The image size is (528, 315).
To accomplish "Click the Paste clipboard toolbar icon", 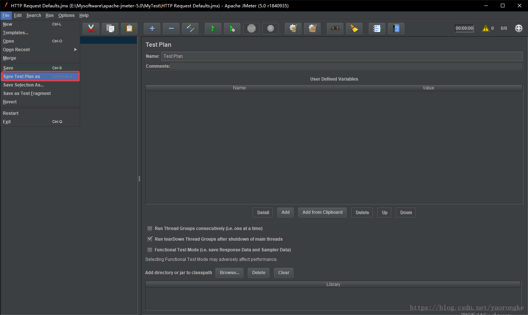I will tap(129, 28).
